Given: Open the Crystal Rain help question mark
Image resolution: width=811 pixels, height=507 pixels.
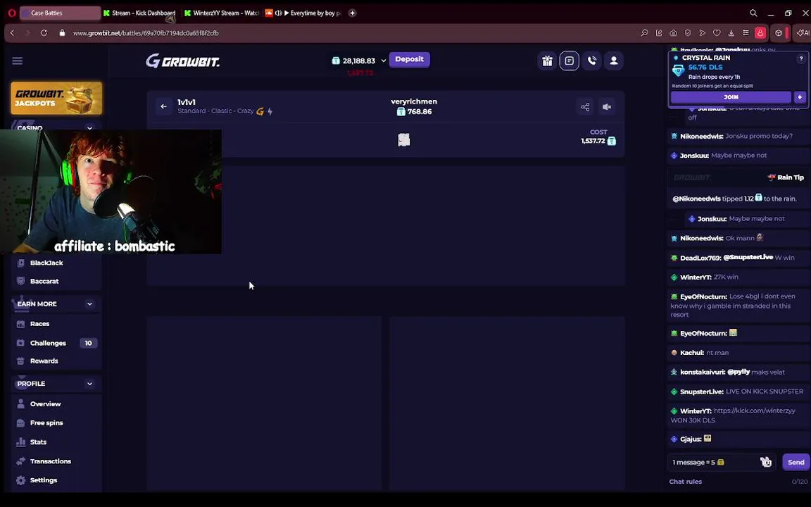Looking at the screenshot, I should 801,58.
